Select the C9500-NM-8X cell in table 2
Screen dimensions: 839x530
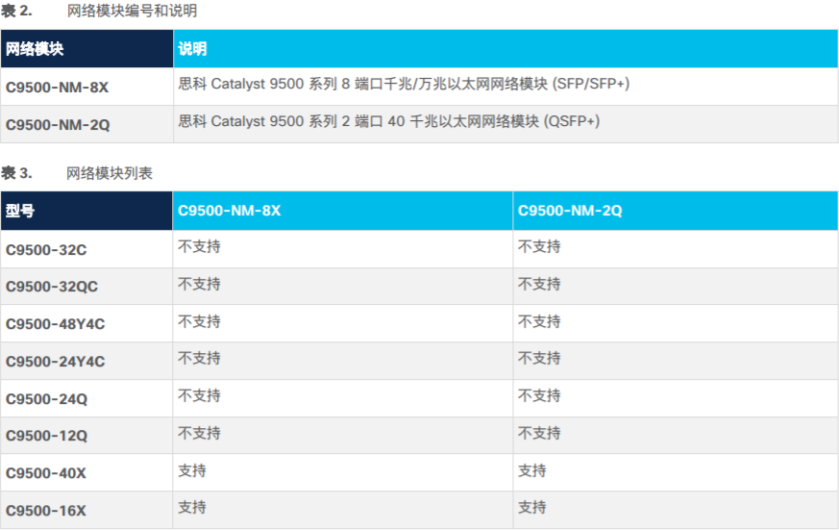tap(86, 87)
